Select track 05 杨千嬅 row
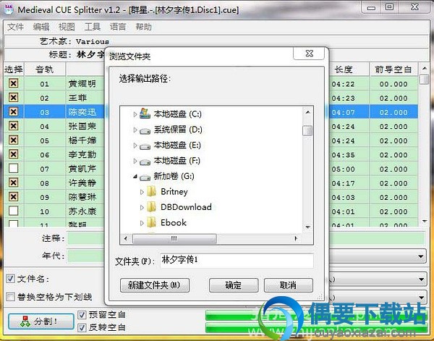Screen dimensions: 434x341 pyautogui.click(x=56, y=140)
